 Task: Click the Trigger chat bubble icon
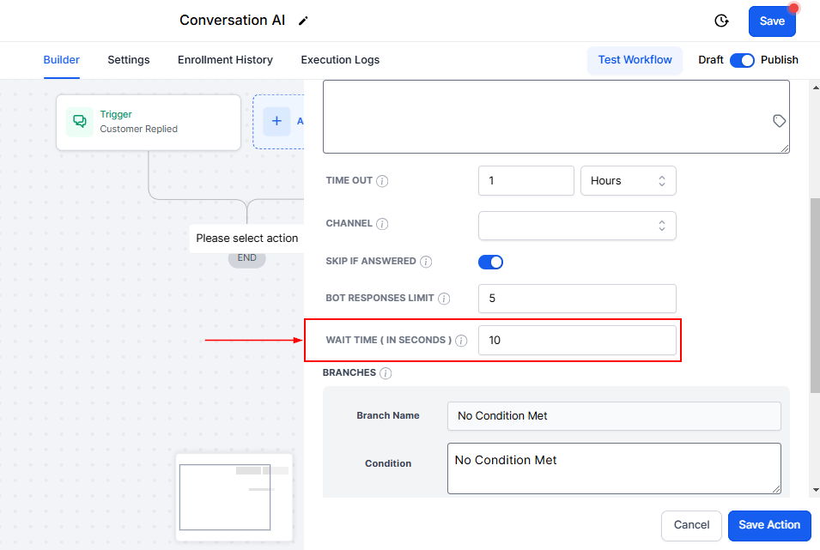pos(80,122)
